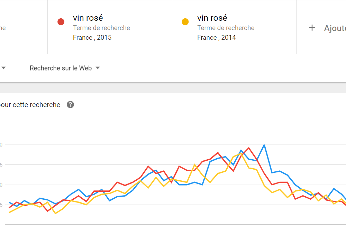Screen dimensions: 346x236
Task: Open the Recherche sur le Web dropdown
Action: coord(65,68)
